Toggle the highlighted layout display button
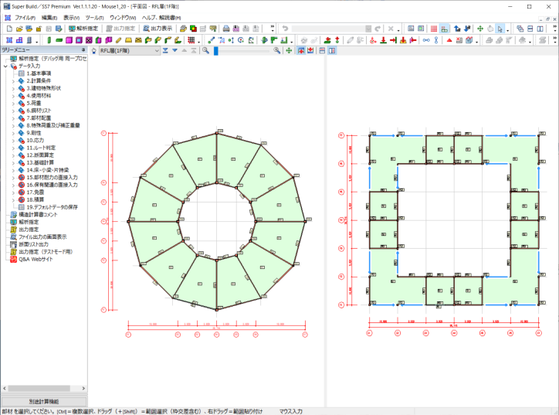559x415 pixels. (x=444, y=29)
